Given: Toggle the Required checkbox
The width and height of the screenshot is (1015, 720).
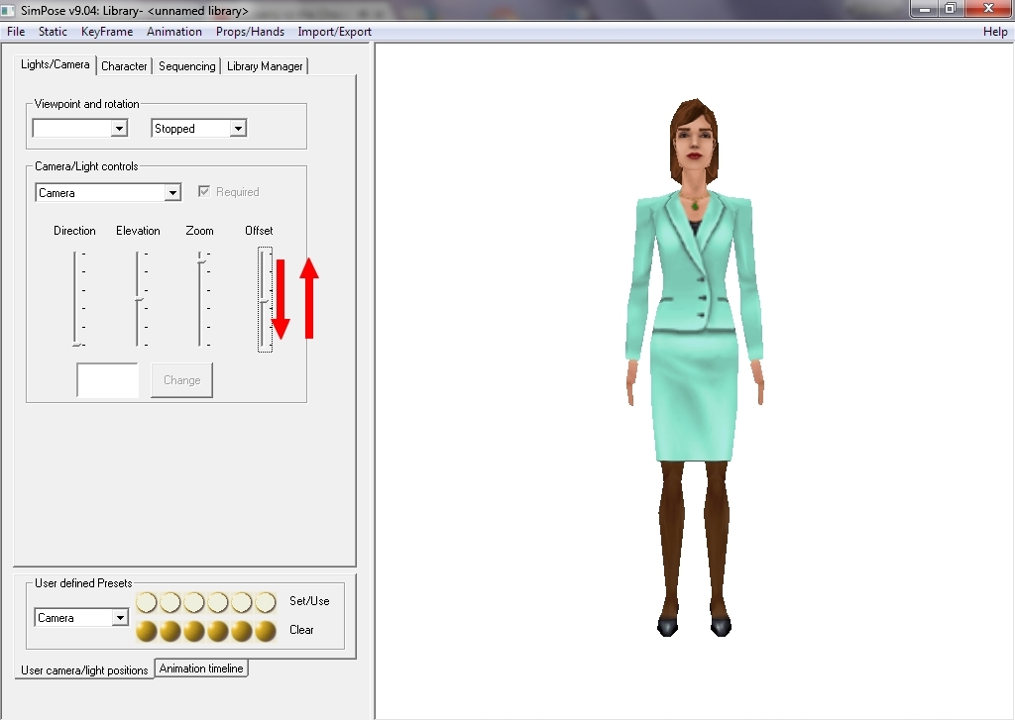Looking at the screenshot, I should (205, 192).
